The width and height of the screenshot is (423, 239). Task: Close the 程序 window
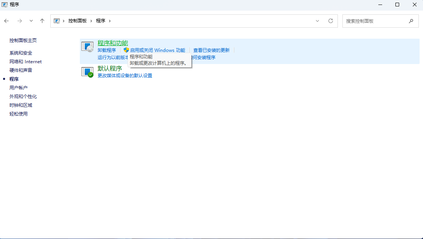click(x=414, y=5)
